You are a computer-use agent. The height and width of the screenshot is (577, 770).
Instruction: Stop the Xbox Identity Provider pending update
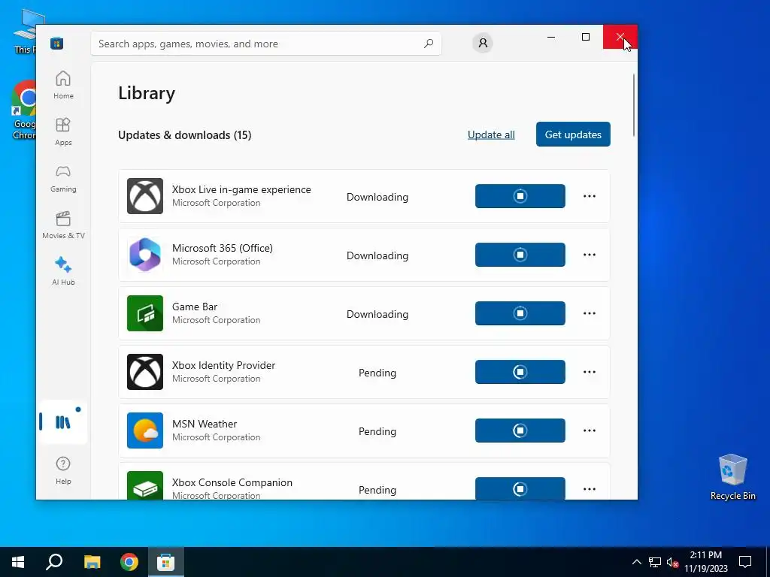[520, 372]
